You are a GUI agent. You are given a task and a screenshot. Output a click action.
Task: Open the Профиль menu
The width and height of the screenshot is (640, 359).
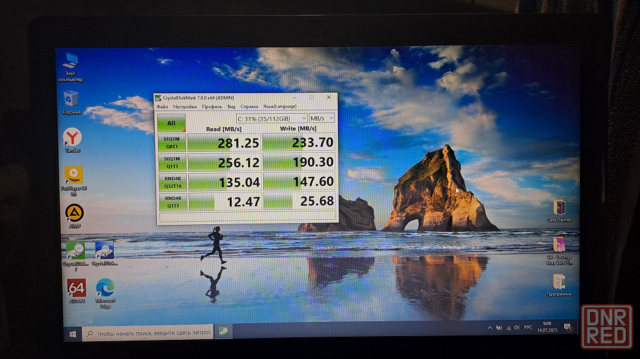point(212,107)
